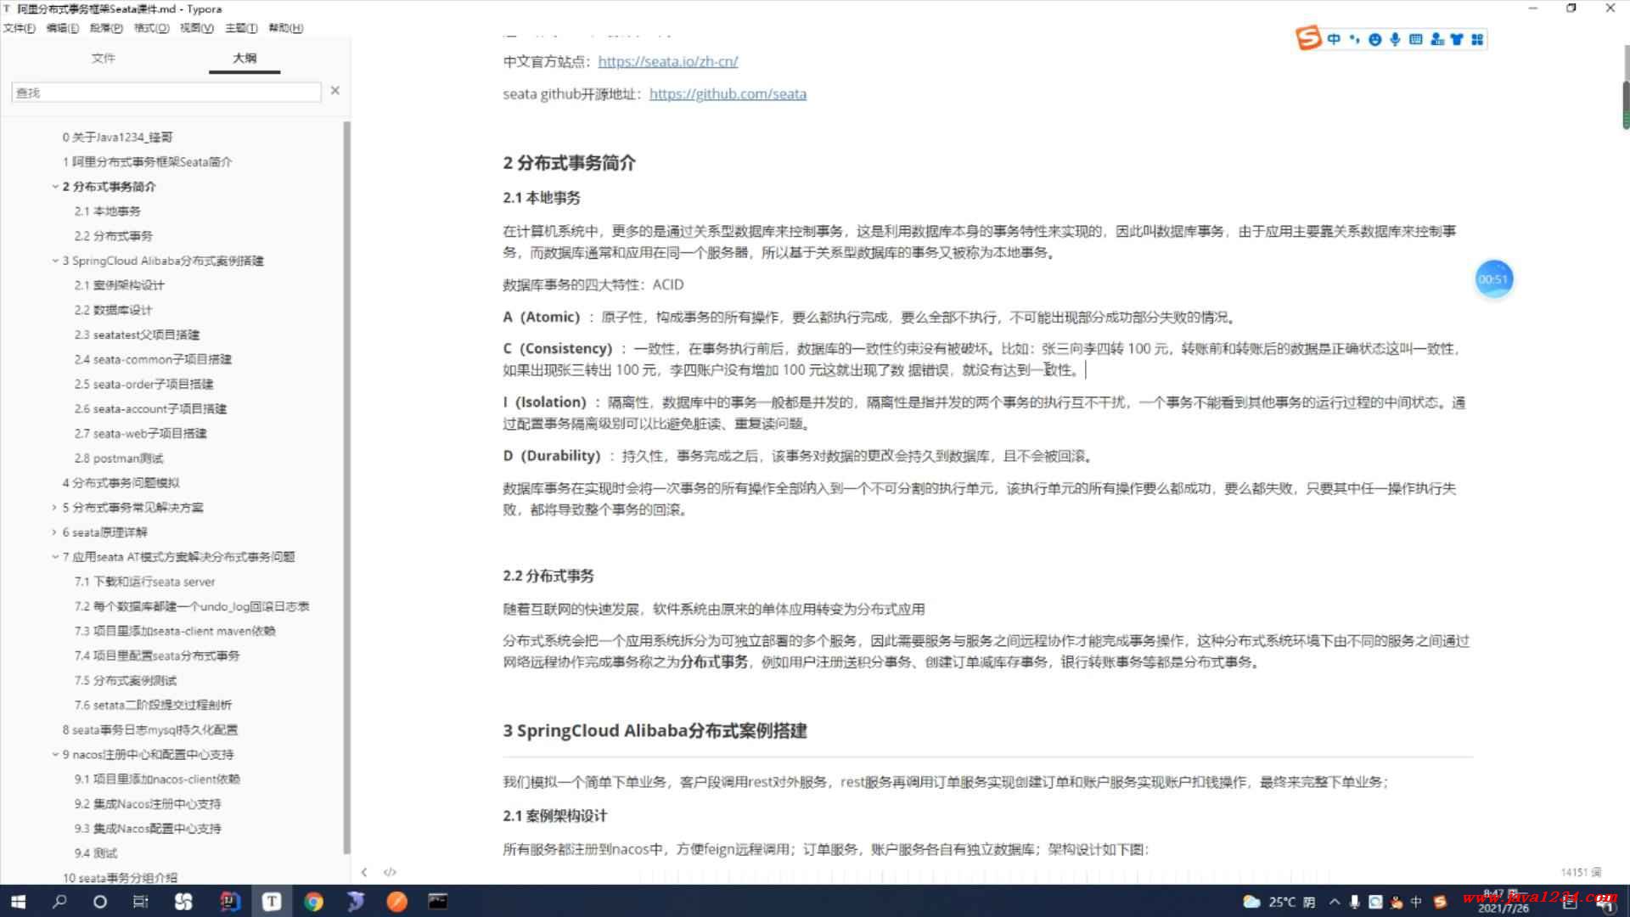Click the 14151 词 word count

(1581, 872)
